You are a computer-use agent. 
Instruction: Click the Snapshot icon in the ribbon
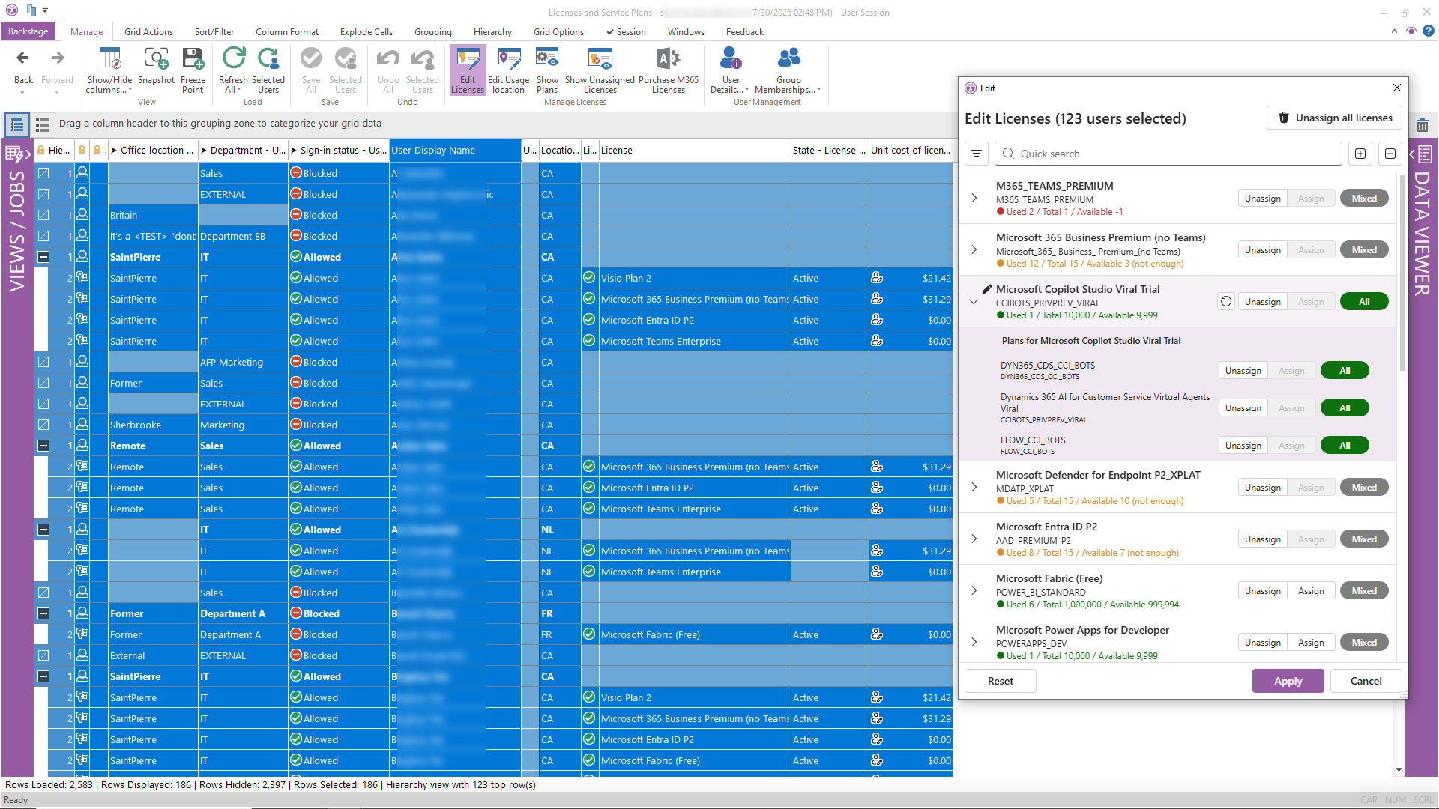[156, 59]
